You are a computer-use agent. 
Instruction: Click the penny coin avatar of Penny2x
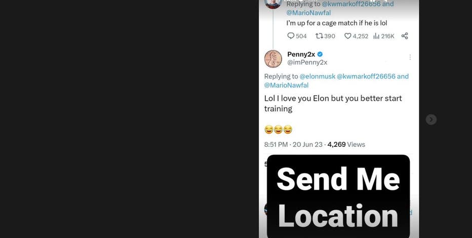pos(273,59)
